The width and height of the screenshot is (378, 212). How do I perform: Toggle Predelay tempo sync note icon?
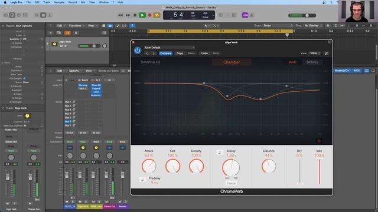(x=143, y=179)
